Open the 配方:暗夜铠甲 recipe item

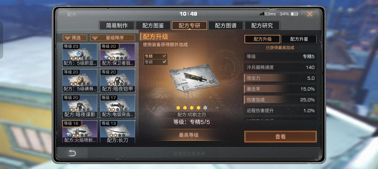(117, 80)
